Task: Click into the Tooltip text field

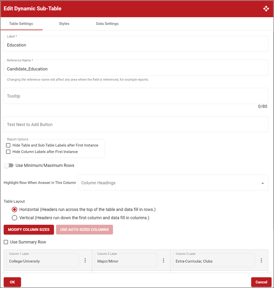Action: (x=136, y=96)
